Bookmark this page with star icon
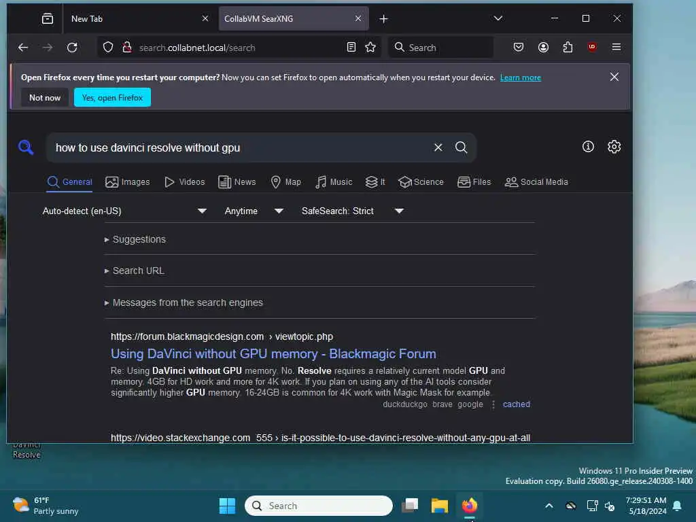Viewport: 696px width, 522px height. point(370,47)
